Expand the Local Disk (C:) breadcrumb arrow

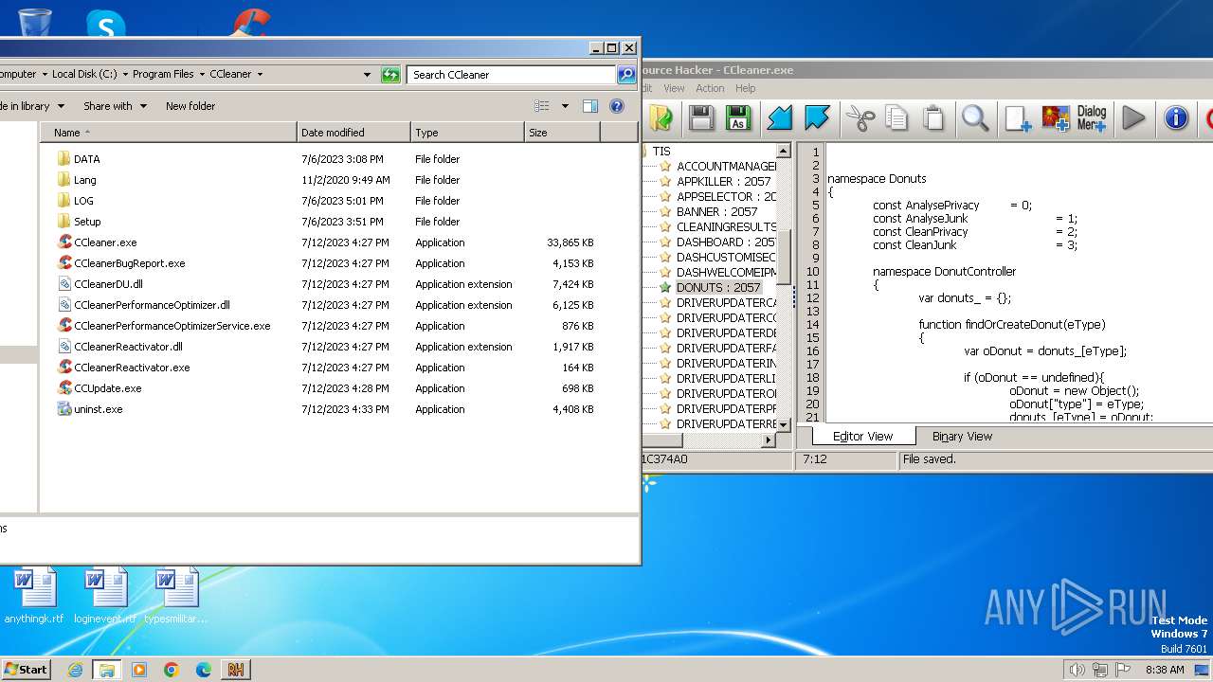point(125,74)
